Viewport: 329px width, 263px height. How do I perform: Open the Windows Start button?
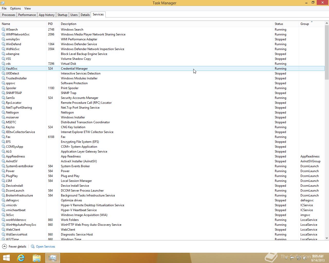tap(6, 258)
